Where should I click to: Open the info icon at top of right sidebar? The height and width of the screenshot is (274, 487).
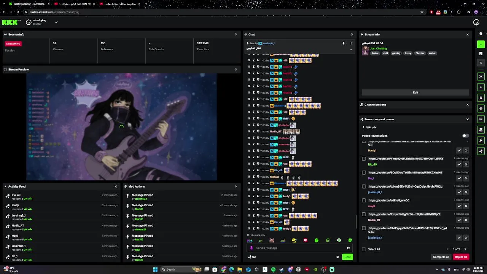(481, 34)
